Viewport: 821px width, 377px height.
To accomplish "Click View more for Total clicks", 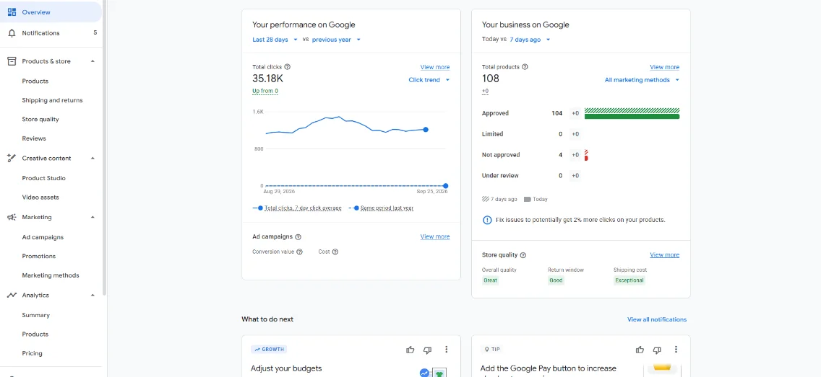I will tap(434, 67).
